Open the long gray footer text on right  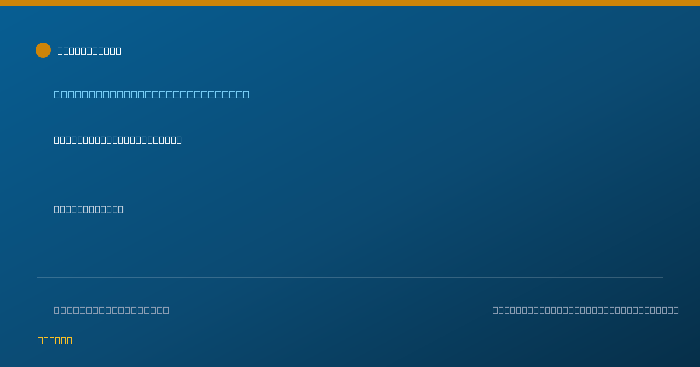pyautogui.click(x=586, y=310)
